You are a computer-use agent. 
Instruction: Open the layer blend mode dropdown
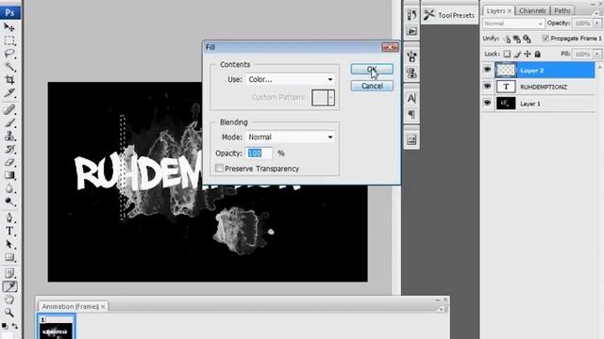(513, 24)
